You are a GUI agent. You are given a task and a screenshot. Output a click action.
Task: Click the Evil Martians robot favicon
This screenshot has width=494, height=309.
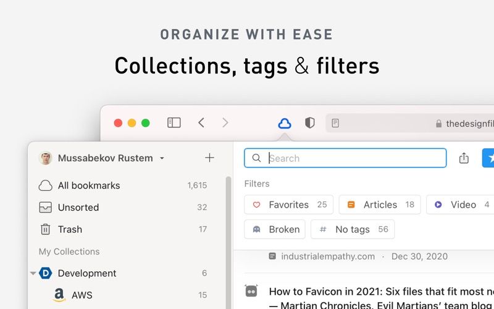[x=251, y=290]
